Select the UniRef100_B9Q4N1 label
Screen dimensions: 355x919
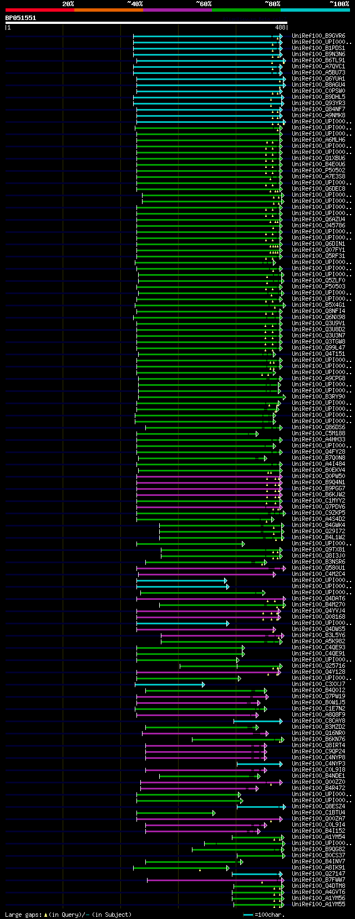pyautogui.click(x=318, y=482)
